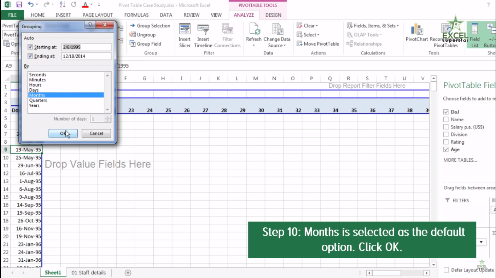Click Cancel in the Grouping dialog

(96, 134)
